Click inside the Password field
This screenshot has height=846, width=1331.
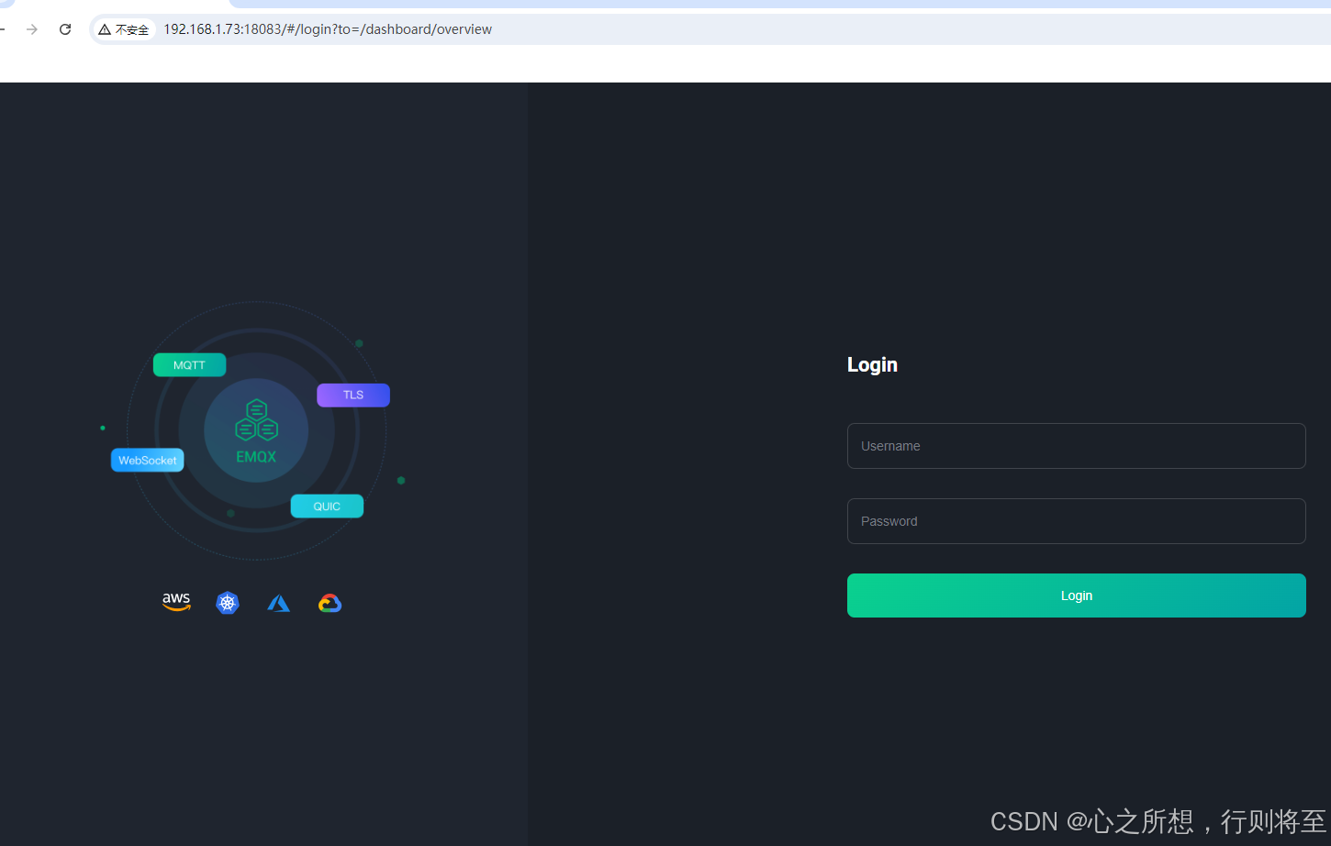[x=1076, y=521]
